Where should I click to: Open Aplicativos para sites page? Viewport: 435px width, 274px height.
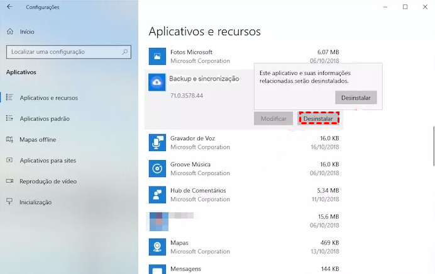(48, 161)
